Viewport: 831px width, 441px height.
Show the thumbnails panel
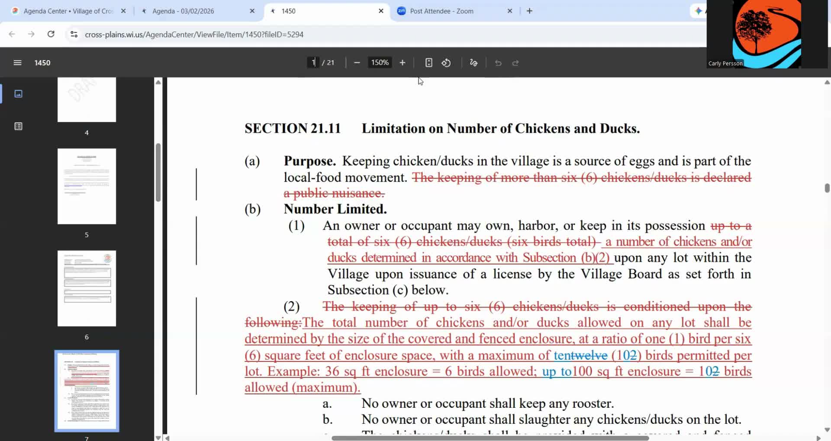click(18, 93)
